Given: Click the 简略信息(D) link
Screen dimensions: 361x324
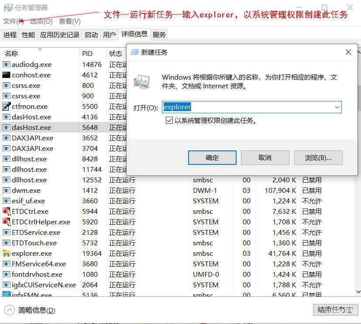Looking at the screenshot, I should click(x=37, y=310).
